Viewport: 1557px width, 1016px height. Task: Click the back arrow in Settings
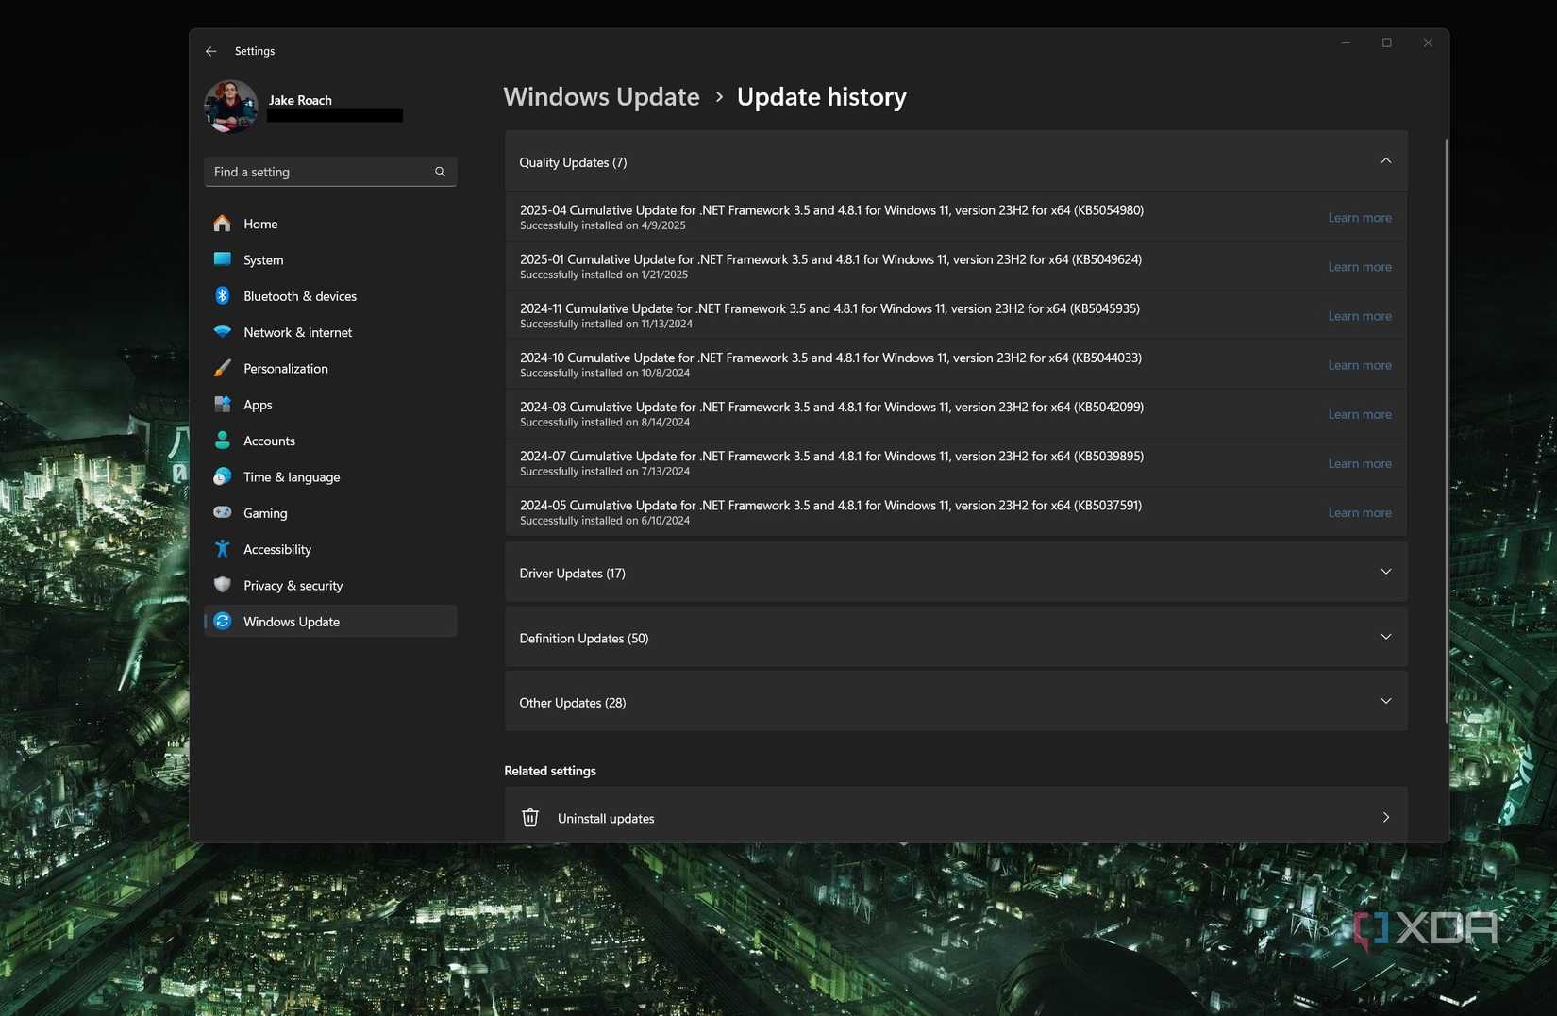click(x=210, y=51)
